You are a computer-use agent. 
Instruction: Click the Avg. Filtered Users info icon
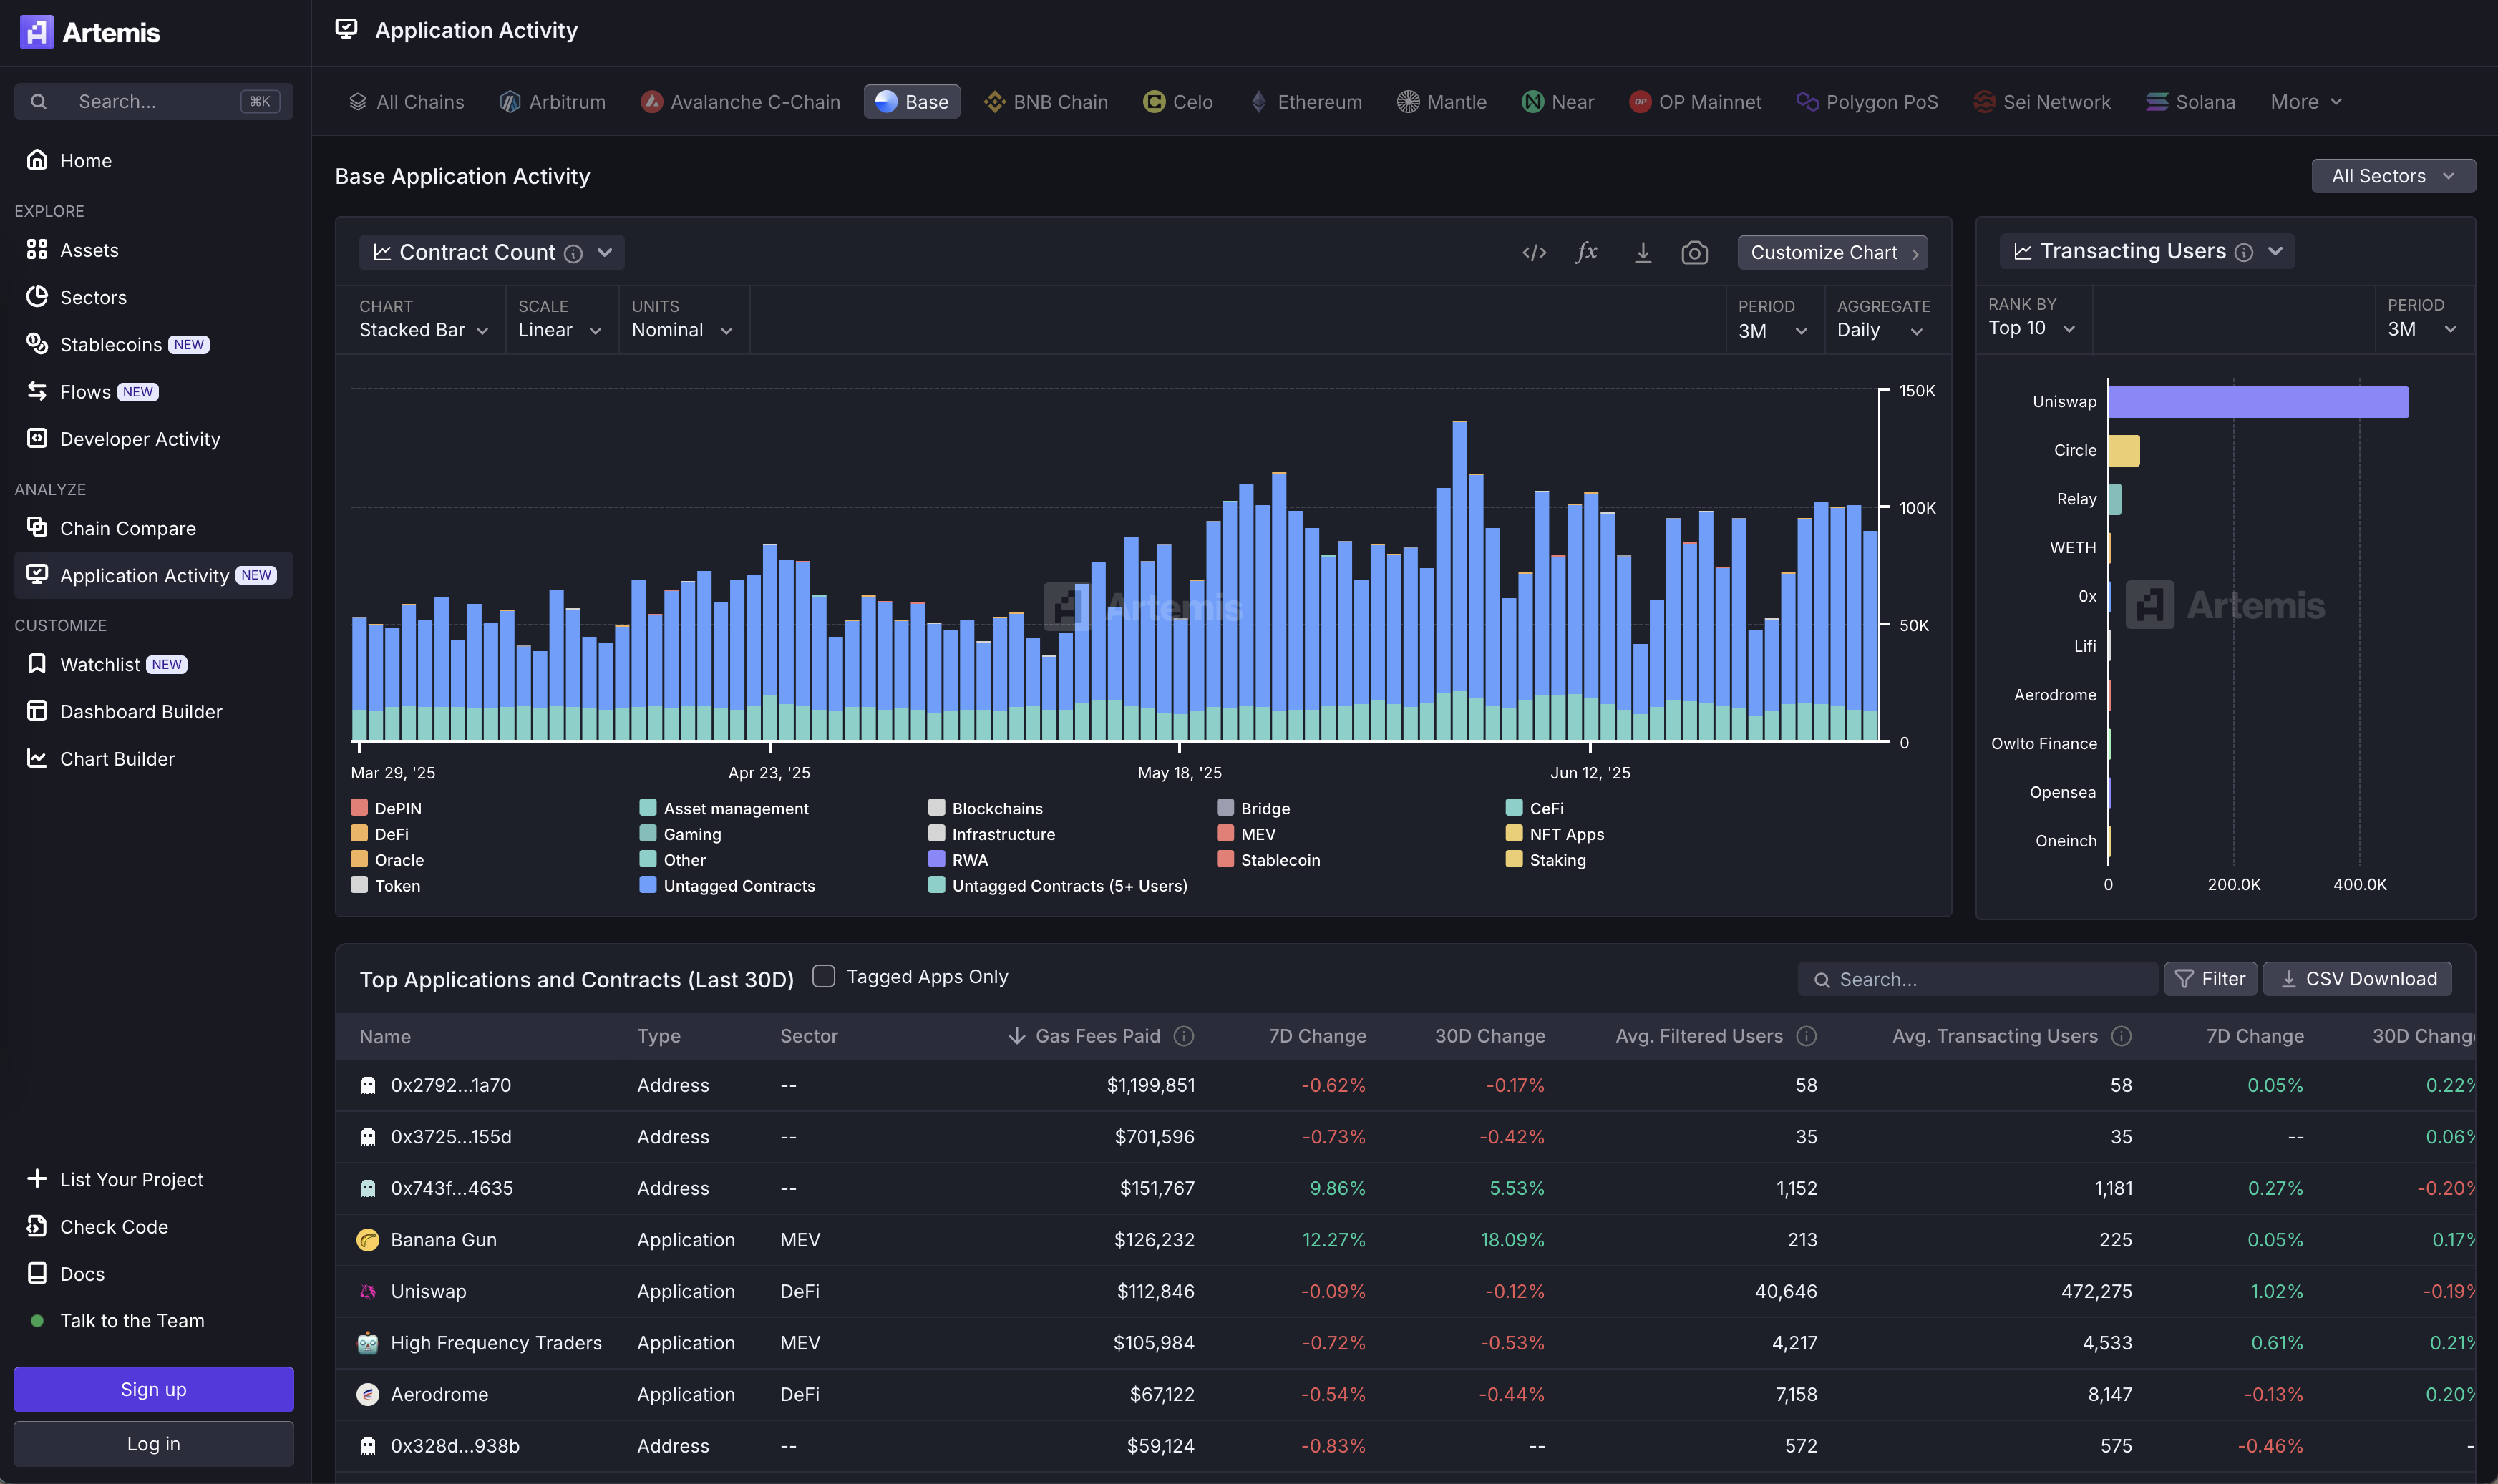(1806, 1036)
